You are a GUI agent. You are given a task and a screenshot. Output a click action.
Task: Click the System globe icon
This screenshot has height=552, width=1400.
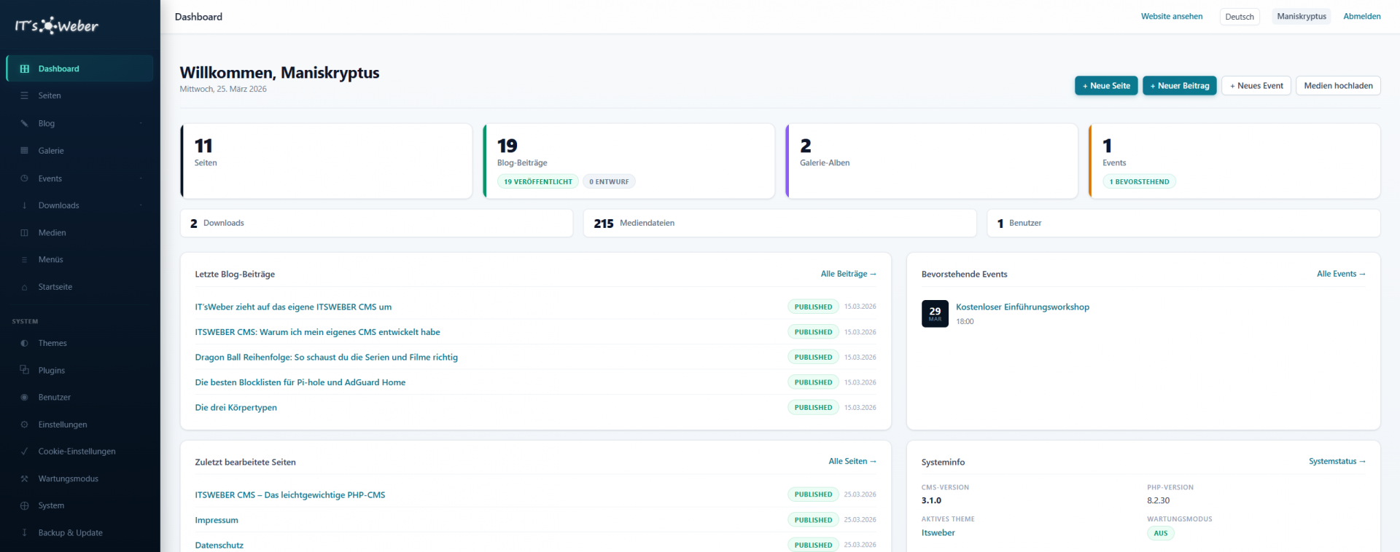click(x=24, y=505)
